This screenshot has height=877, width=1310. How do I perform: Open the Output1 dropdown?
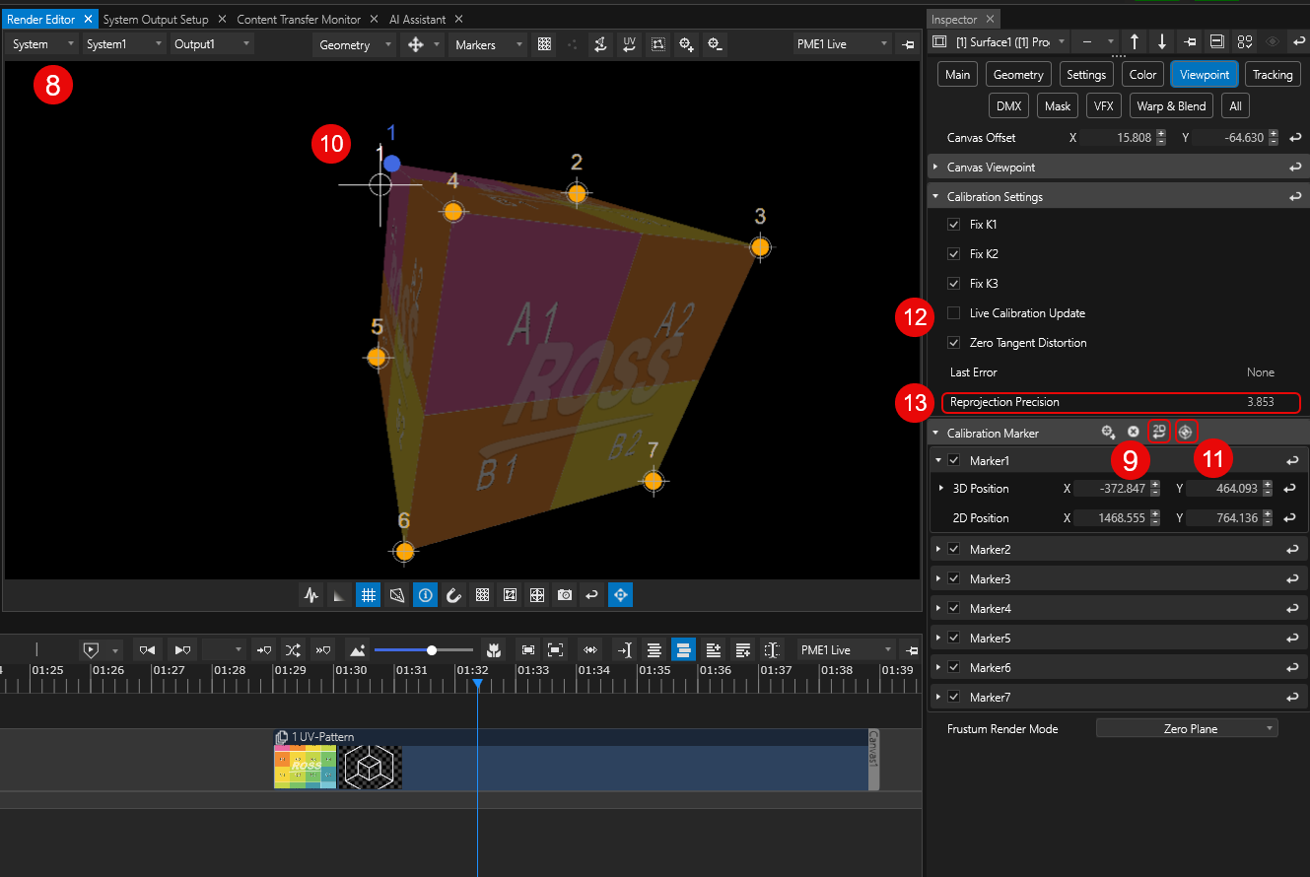click(211, 44)
